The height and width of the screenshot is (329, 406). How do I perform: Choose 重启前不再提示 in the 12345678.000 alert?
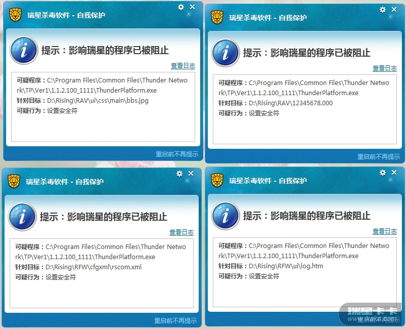pos(379,157)
